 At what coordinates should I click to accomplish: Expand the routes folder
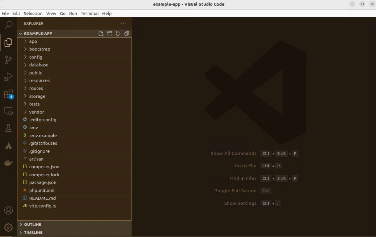pyautogui.click(x=74, y=88)
